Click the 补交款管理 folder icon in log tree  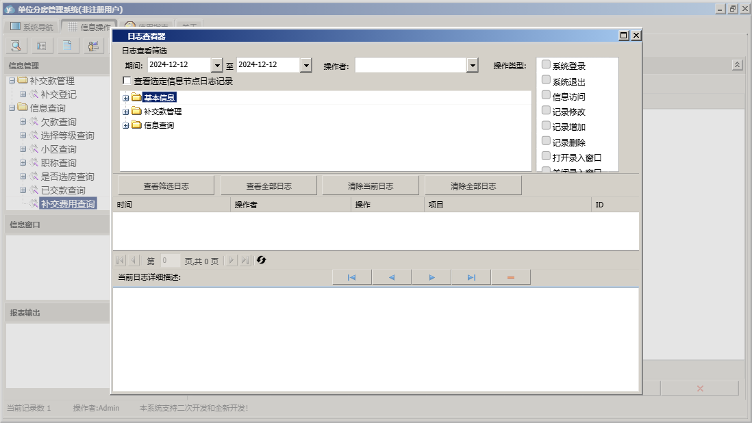137,112
